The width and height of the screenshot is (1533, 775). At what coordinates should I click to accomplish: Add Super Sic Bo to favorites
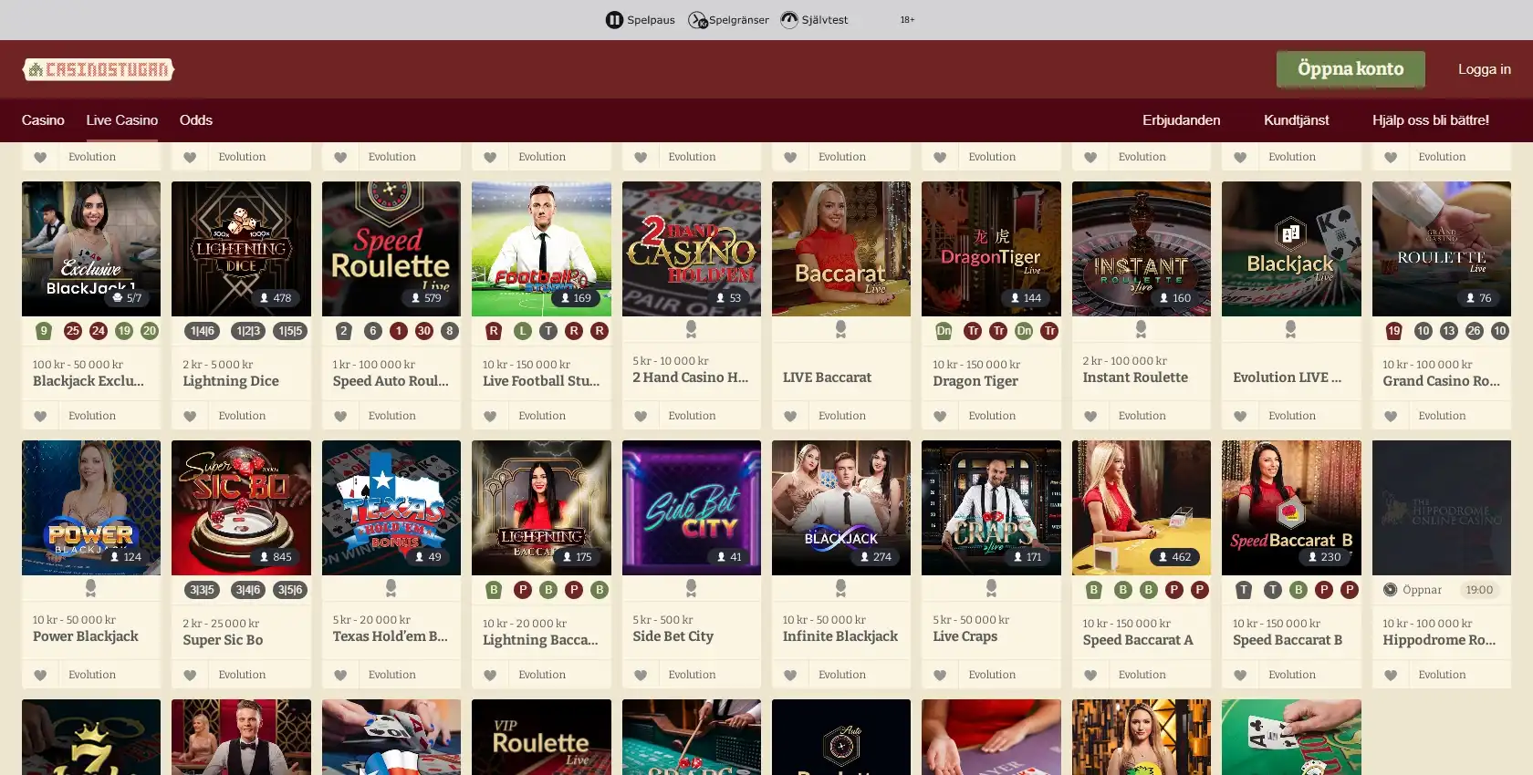[x=190, y=675]
